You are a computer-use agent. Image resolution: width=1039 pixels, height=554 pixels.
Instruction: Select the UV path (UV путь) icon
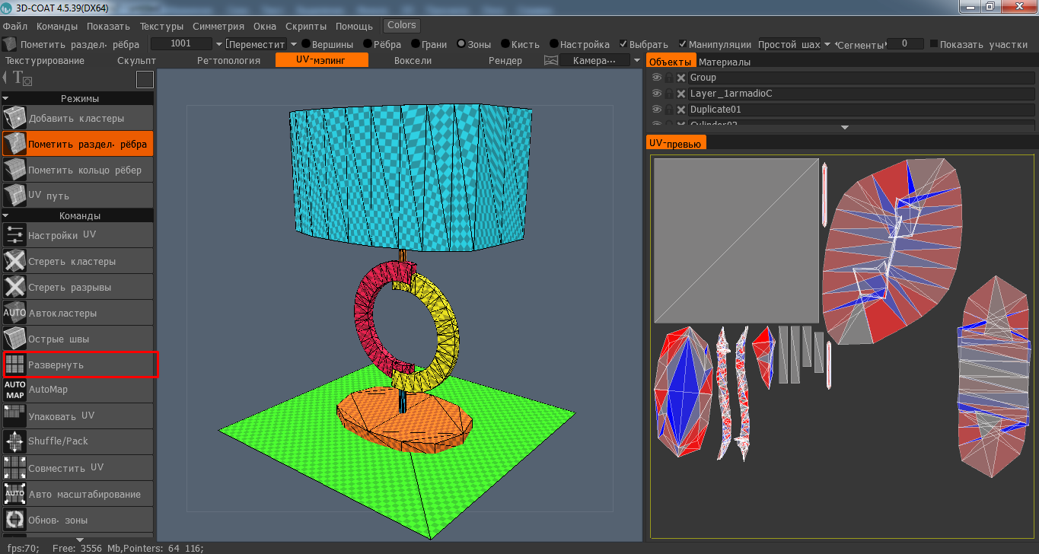14,196
